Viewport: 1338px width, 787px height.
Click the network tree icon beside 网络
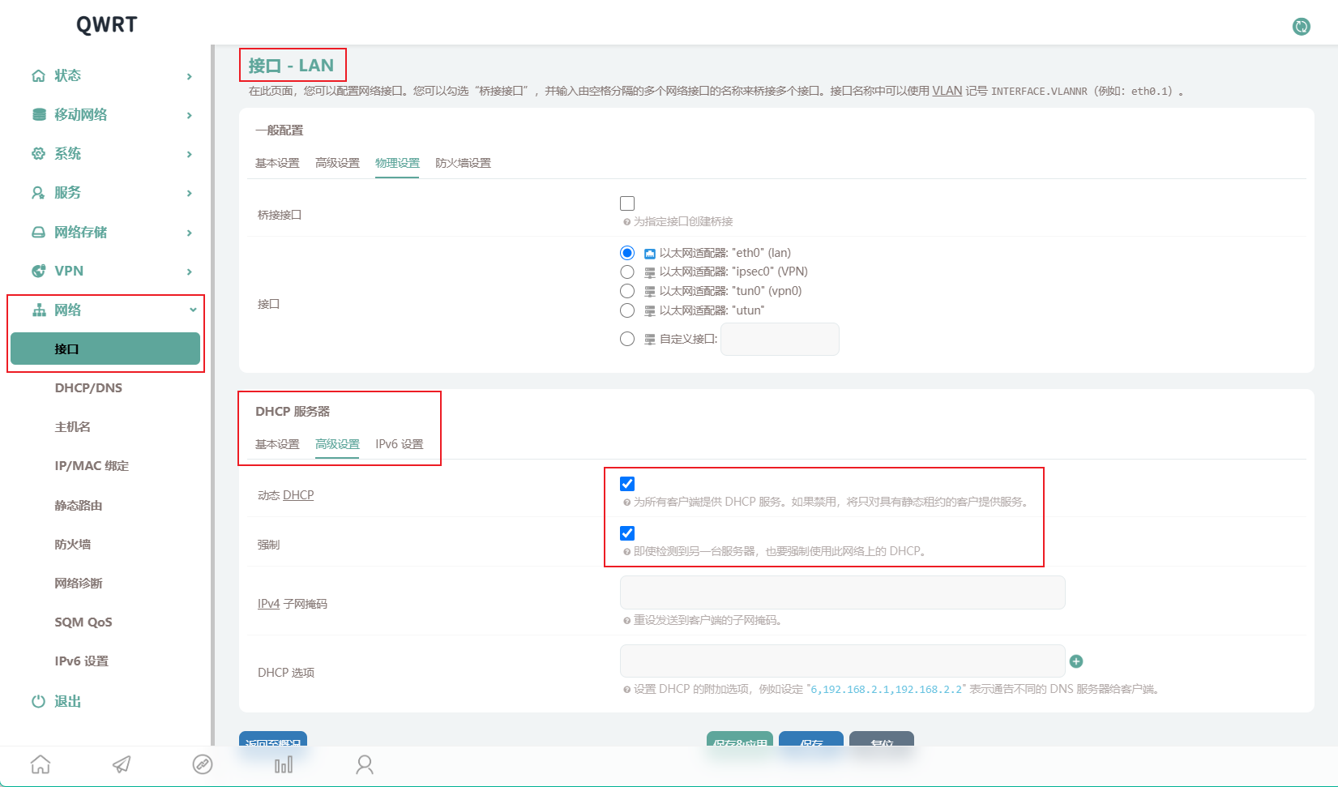coord(38,310)
